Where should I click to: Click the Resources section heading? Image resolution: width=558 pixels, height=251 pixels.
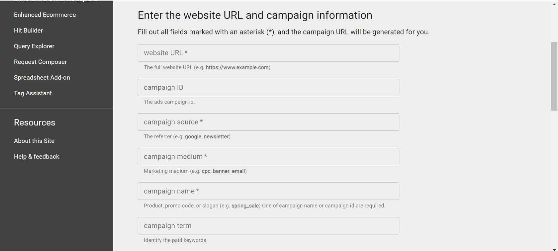pos(35,123)
